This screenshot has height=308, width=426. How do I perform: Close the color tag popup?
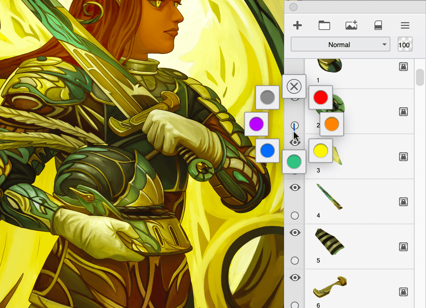(x=294, y=86)
